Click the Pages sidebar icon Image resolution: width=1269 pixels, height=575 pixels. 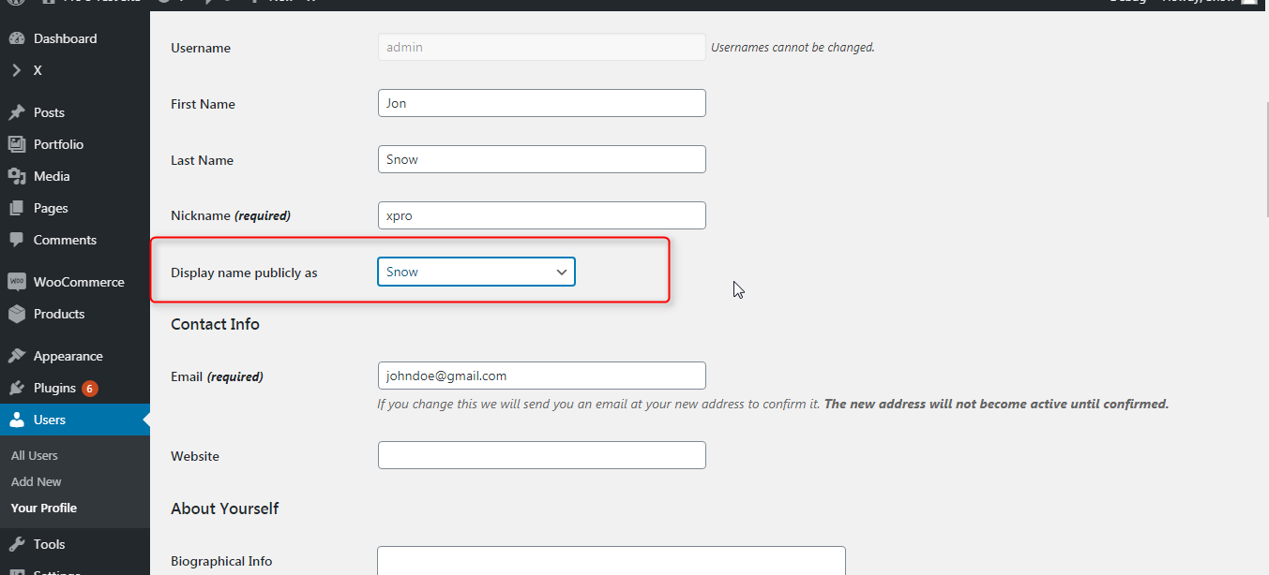pos(16,208)
